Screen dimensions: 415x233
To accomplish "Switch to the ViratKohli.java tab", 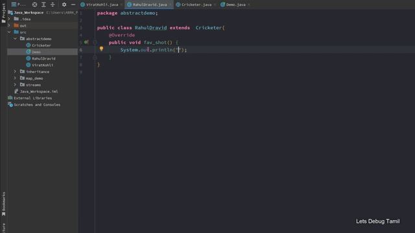I will pyautogui.click(x=102, y=5).
